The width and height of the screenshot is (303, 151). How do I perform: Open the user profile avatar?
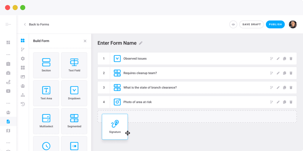(x=293, y=24)
